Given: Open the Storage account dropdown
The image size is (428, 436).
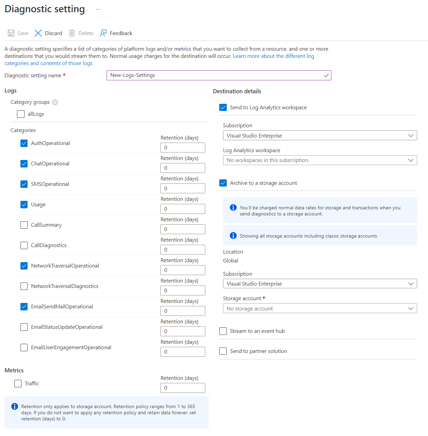Looking at the screenshot, I should (320, 308).
